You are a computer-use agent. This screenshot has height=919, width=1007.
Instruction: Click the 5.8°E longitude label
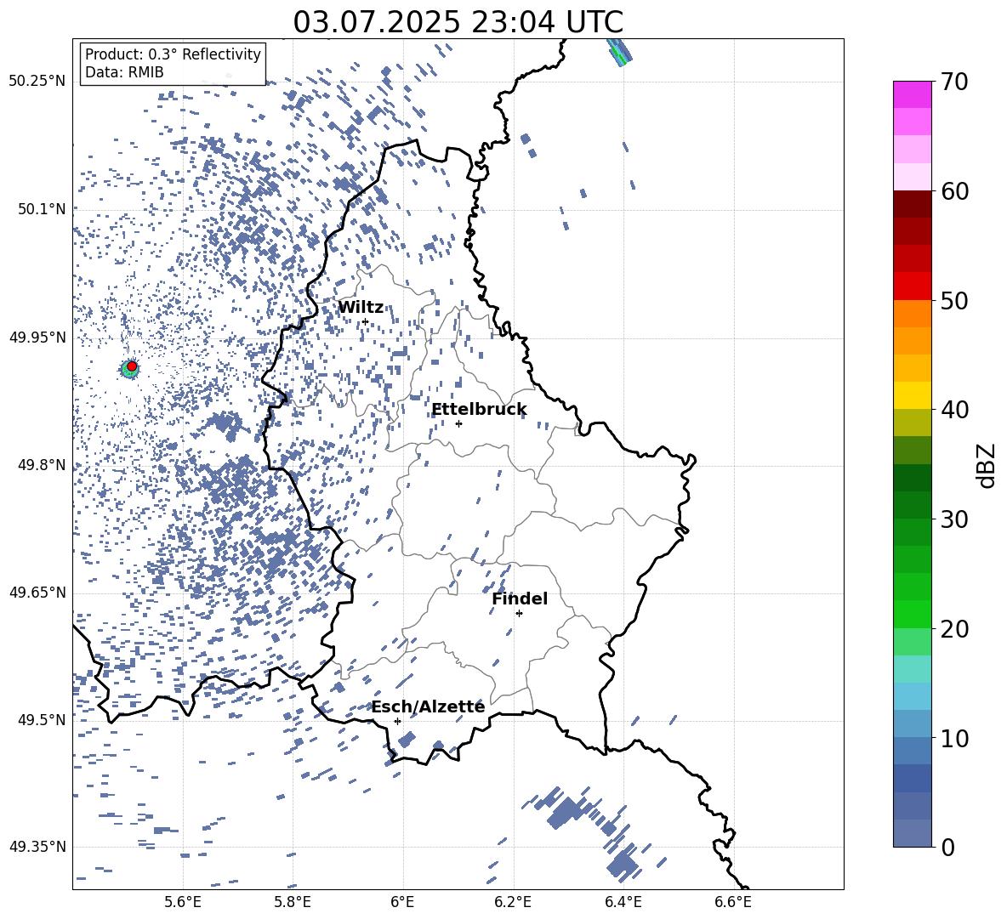pos(293,902)
